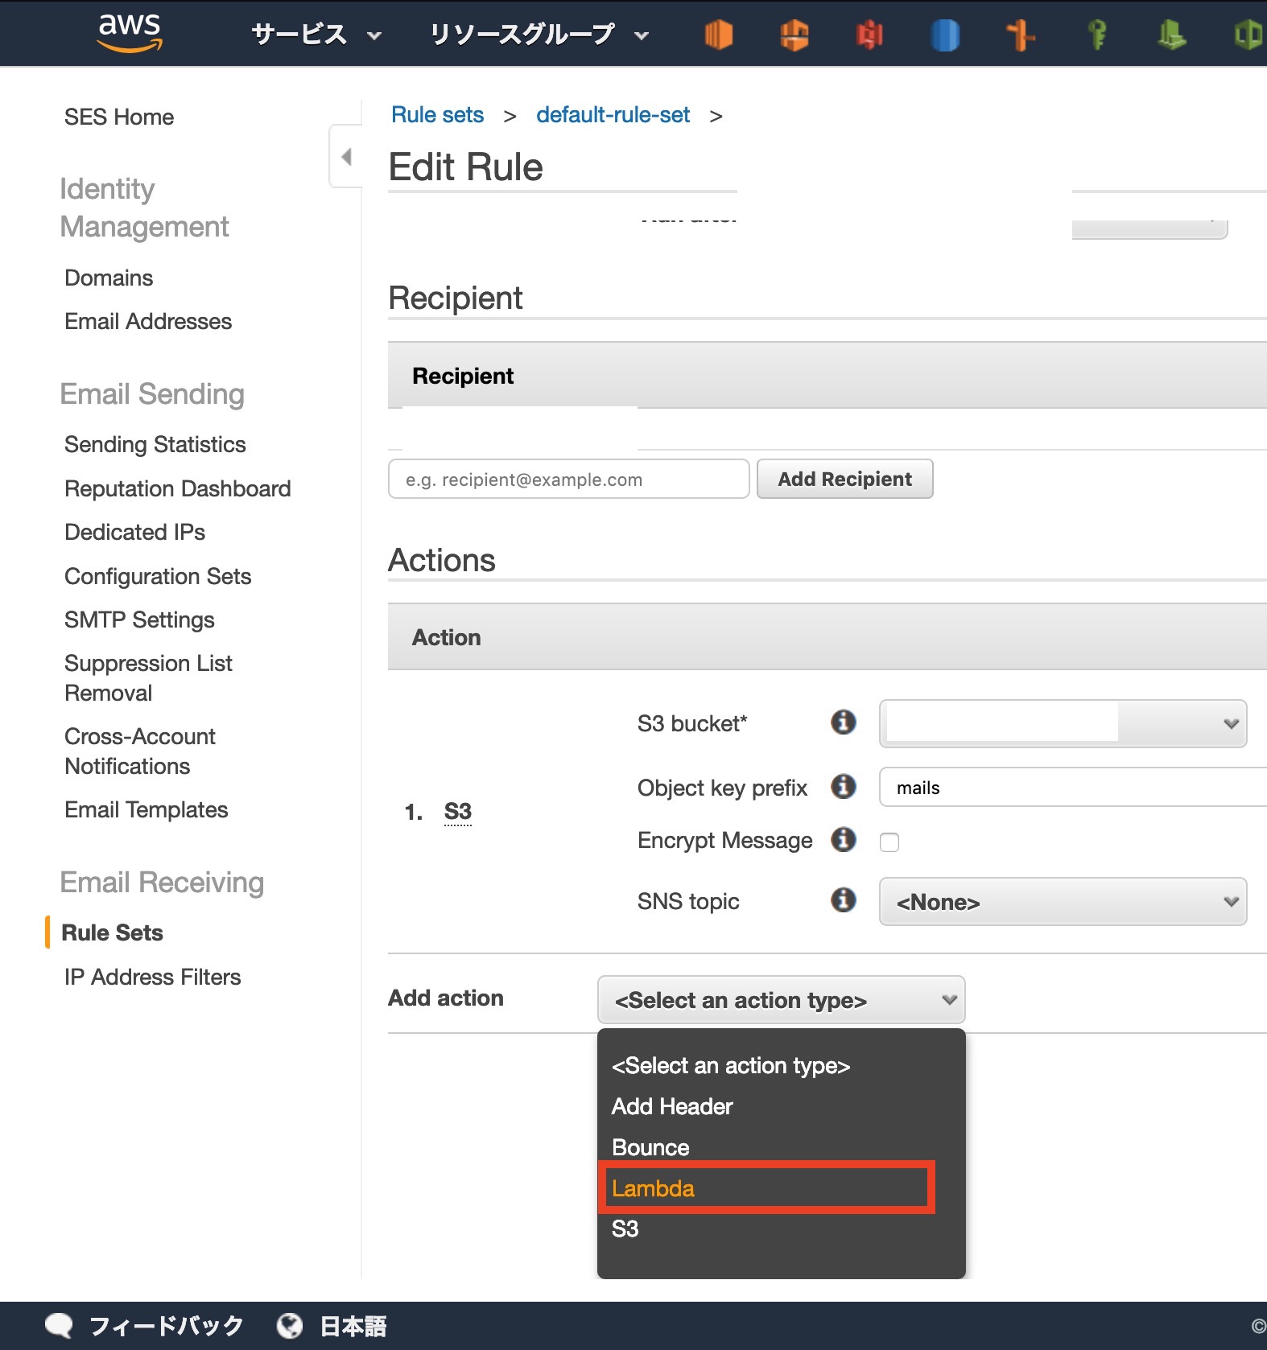The image size is (1267, 1350).
Task: Open the blue RDS service shortcut icon
Action: click(945, 35)
